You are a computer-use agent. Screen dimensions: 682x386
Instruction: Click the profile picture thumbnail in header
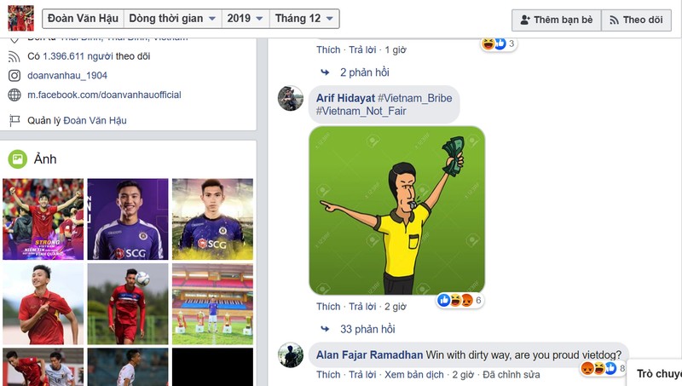coord(20,19)
